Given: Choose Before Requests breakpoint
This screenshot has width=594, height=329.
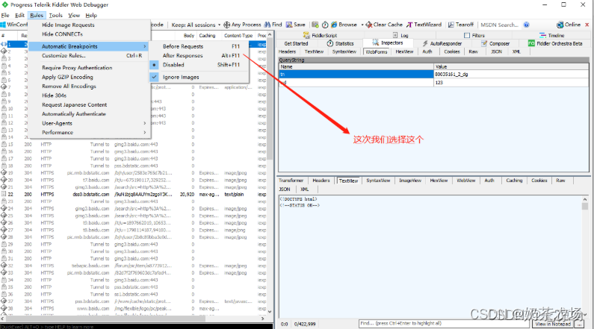Looking at the screenshot, I should (x=199, y=46).
